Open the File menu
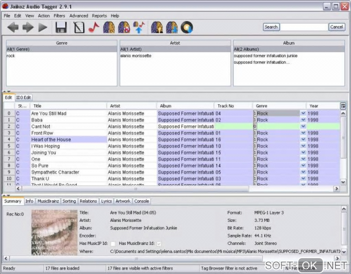351x274 pixels. [7, 16]
